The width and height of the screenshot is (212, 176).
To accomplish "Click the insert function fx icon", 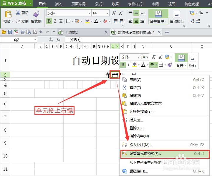I will [x=58, y=40].
